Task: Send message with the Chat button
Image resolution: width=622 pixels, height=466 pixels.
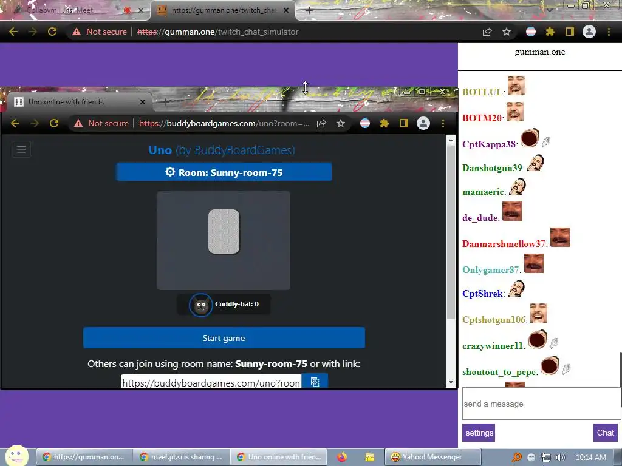Action: (606, 433)
